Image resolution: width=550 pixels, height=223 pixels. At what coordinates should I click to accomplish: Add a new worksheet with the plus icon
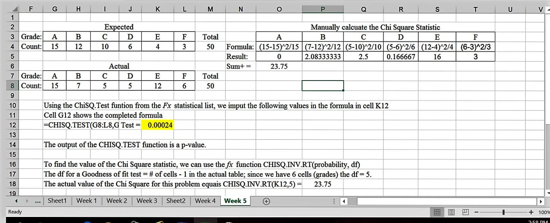point(266,201)
